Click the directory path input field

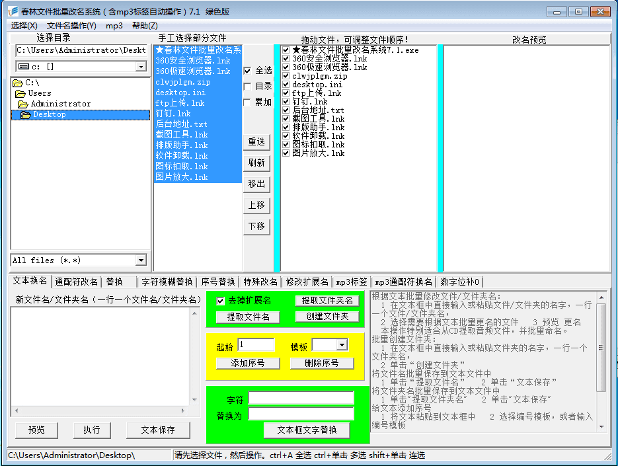point(81,50)
